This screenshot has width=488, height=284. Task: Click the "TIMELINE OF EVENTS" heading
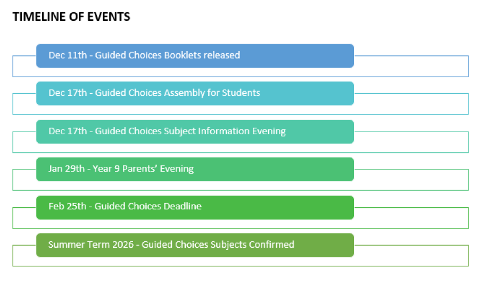[x=71, y=17]
